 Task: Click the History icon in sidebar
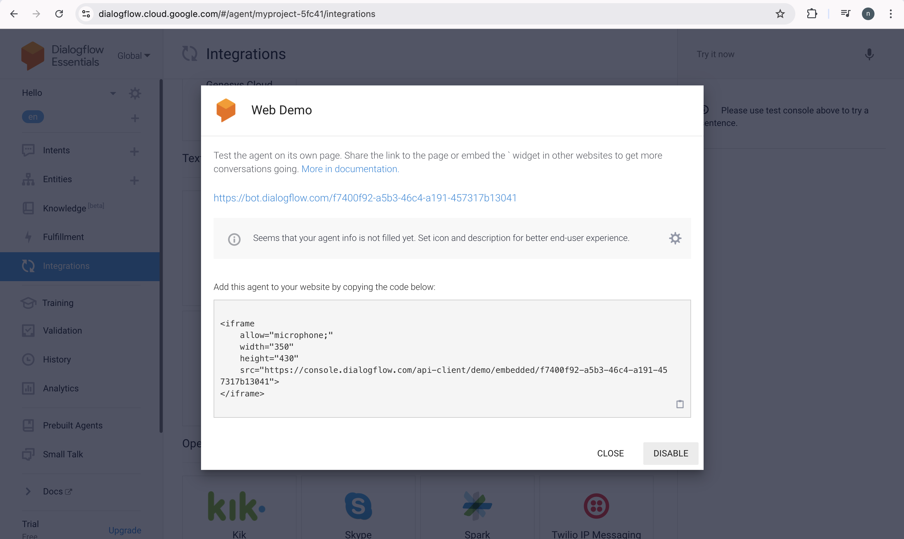pyautogui.click(x=28, y=359)
